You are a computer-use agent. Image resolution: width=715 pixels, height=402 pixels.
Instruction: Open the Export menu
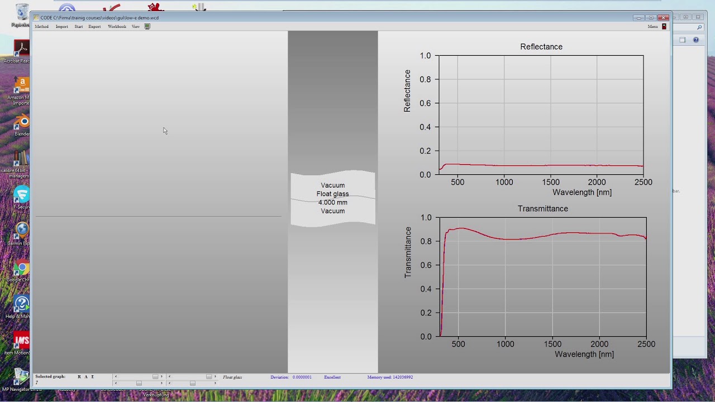[x=94, y=26]
